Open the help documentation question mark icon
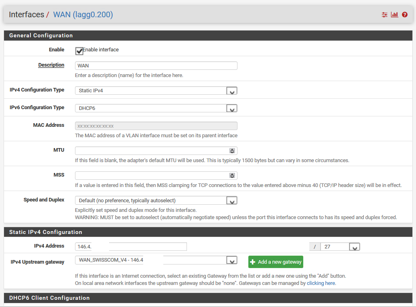This screenshot has width=416, height=307. point(404,14)
